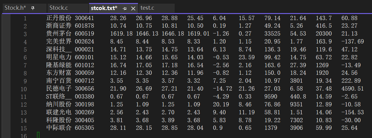Click stock code 300641
372x138 pixels.
coord(84,18)
